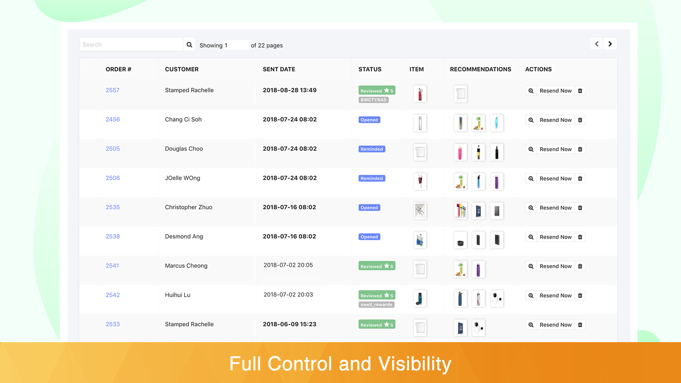Click the 8WCTYRA5 coupon code tag

[x=374, y=100]
